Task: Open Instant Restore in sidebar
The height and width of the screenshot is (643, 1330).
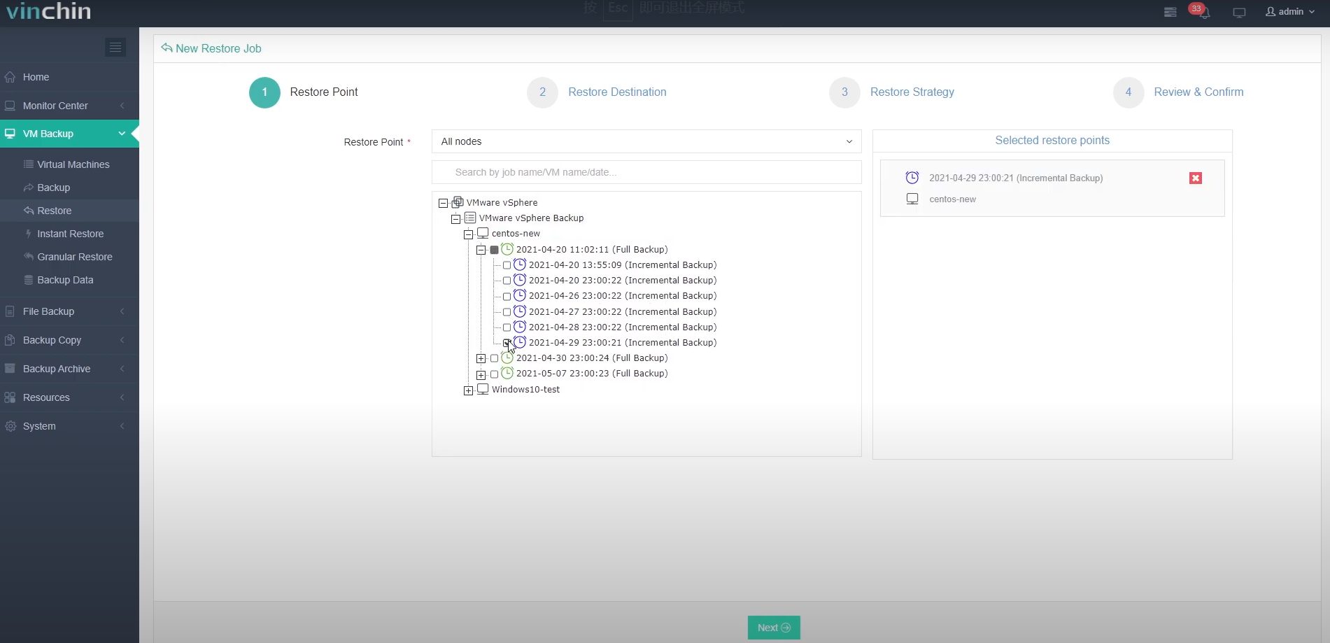Action: point(69,234)
